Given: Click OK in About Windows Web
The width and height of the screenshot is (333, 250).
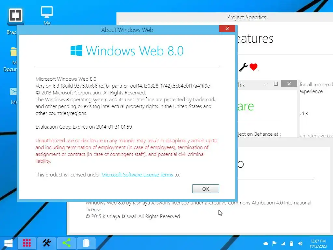Looking at the screenshot, I should coord(206,189).
